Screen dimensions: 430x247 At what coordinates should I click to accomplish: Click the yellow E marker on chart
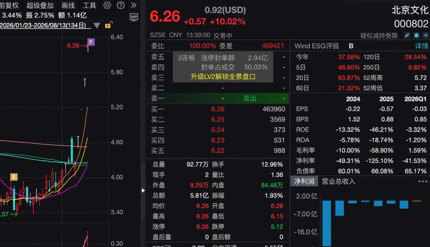click(x=14, y=177)
